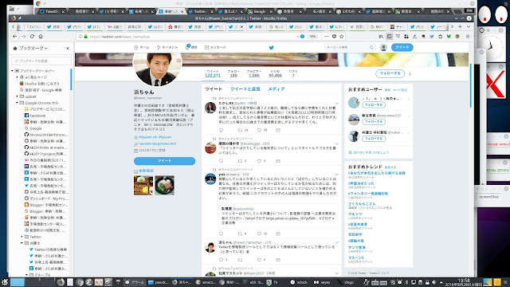
Task: Open Firefox library icon
Action: pyautogui.click(x=381, y=37)
